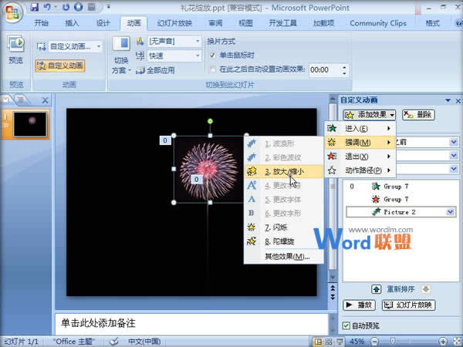Select 8. 陀螺旋 emphasis effect

coord(284,241)
